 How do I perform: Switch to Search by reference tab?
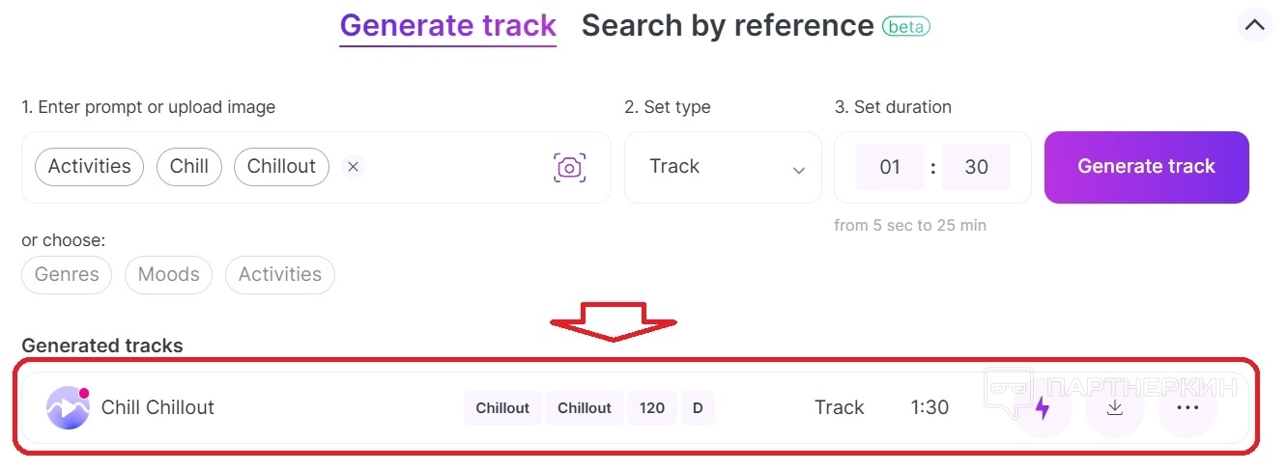pyautogui.click(x=727, y=26)
